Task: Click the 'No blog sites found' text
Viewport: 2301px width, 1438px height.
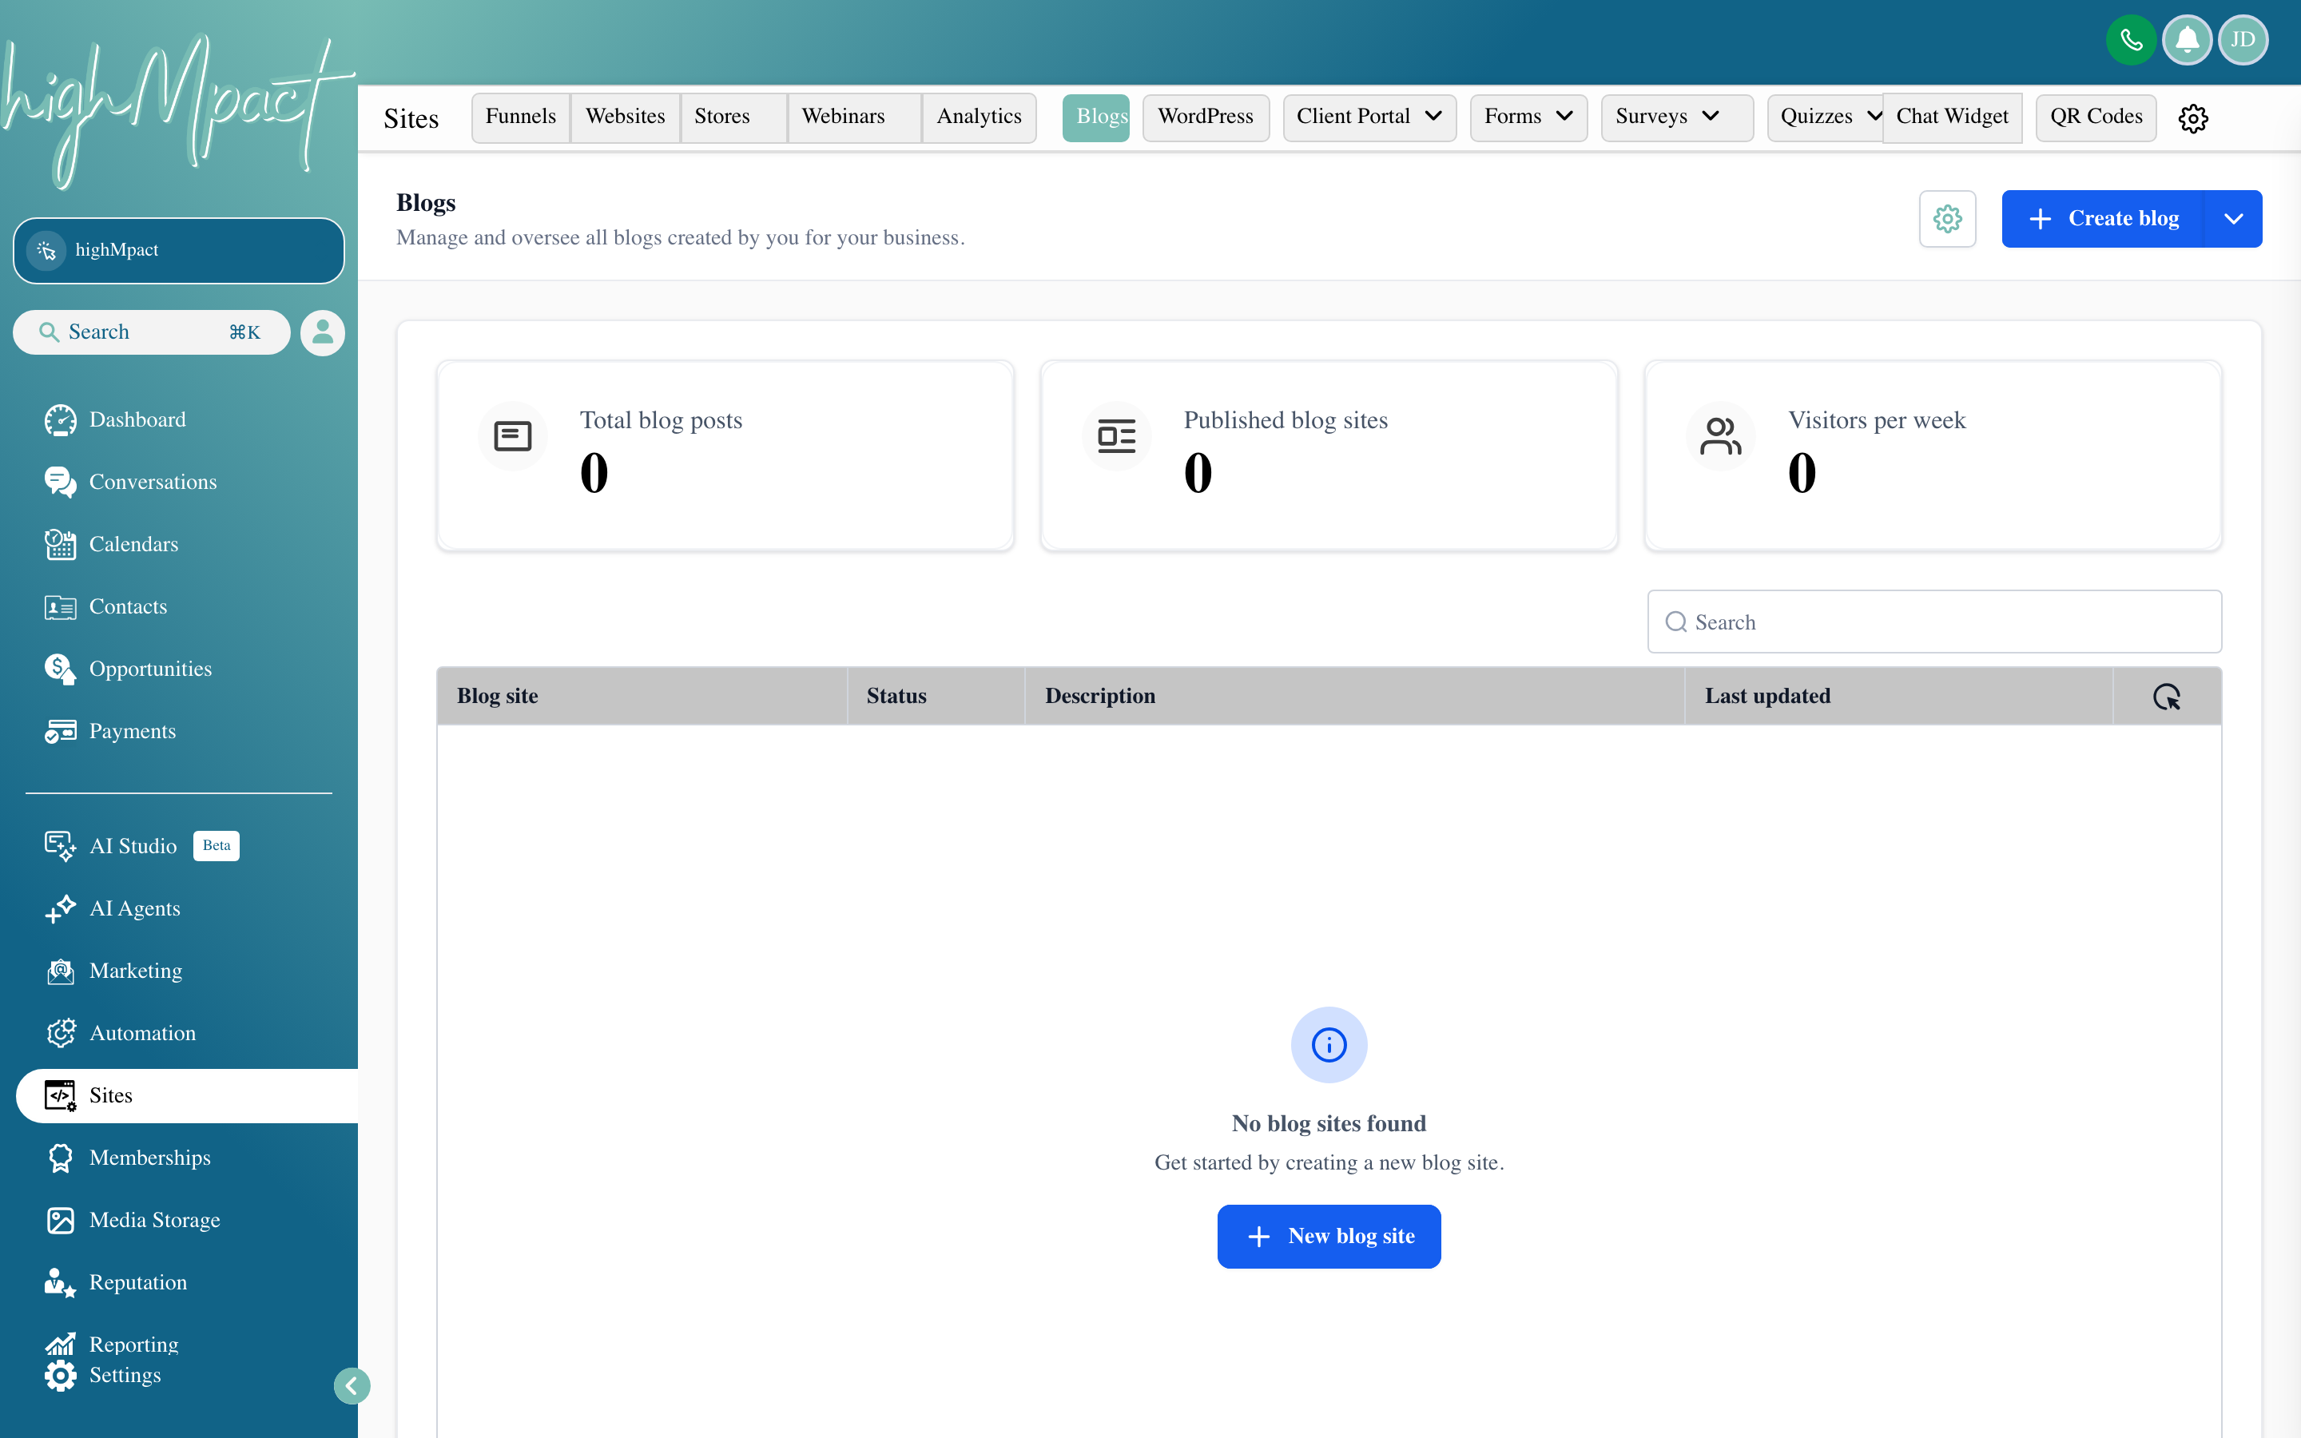Action: click(x=1329, y=1124)
